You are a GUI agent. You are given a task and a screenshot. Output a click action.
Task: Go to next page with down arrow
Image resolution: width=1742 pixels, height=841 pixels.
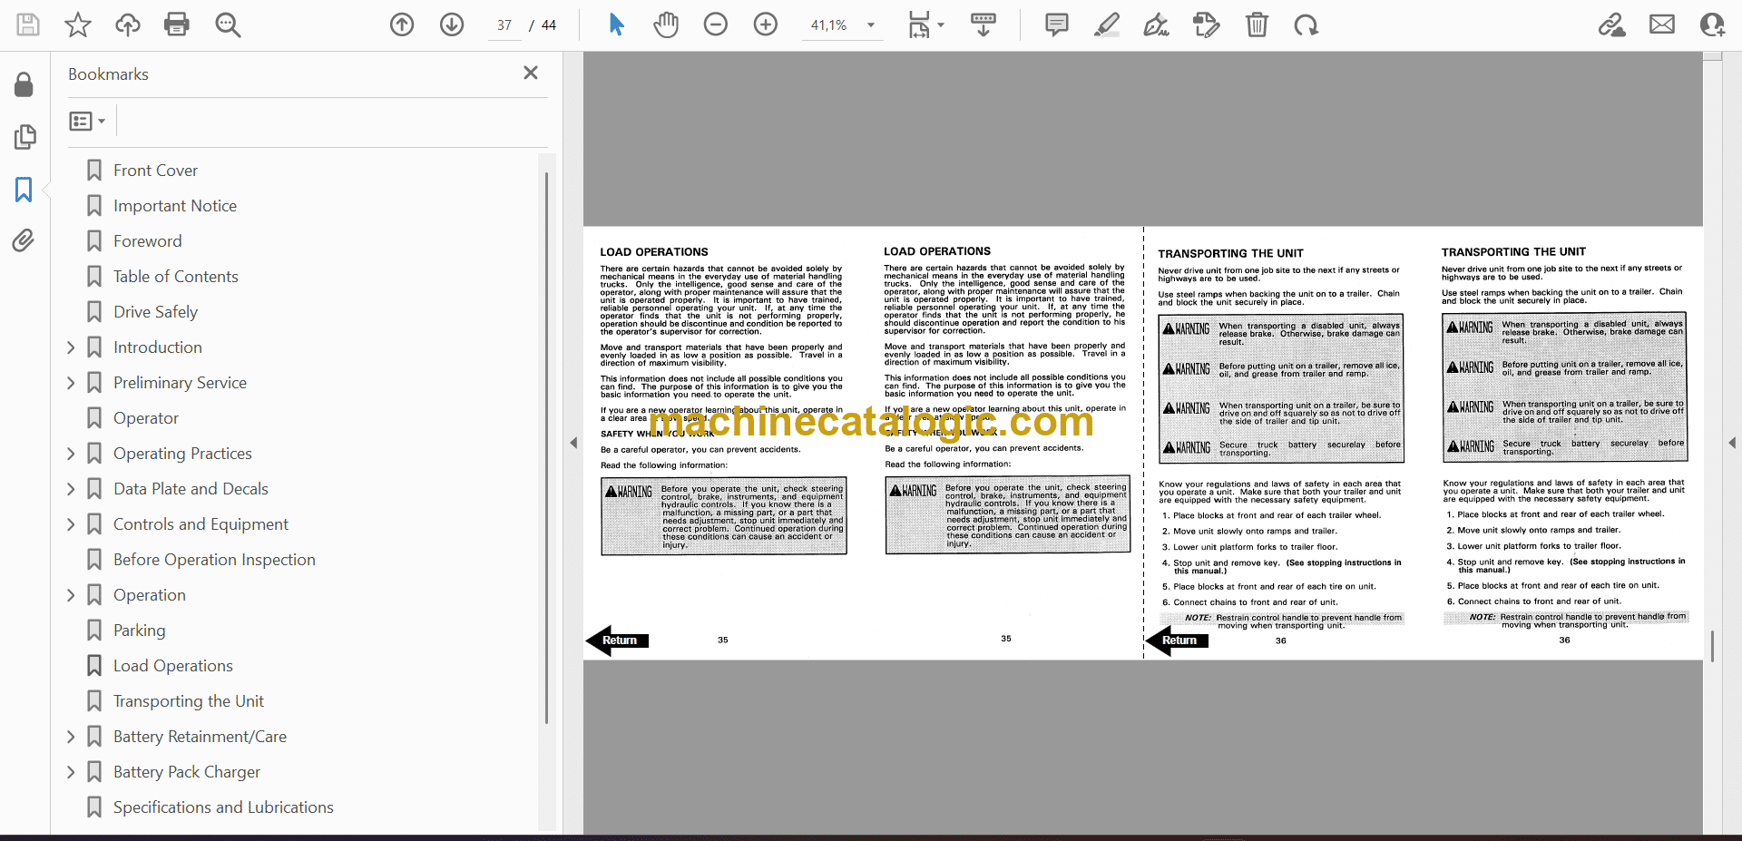pyautogui.click(x=452, y=24)
